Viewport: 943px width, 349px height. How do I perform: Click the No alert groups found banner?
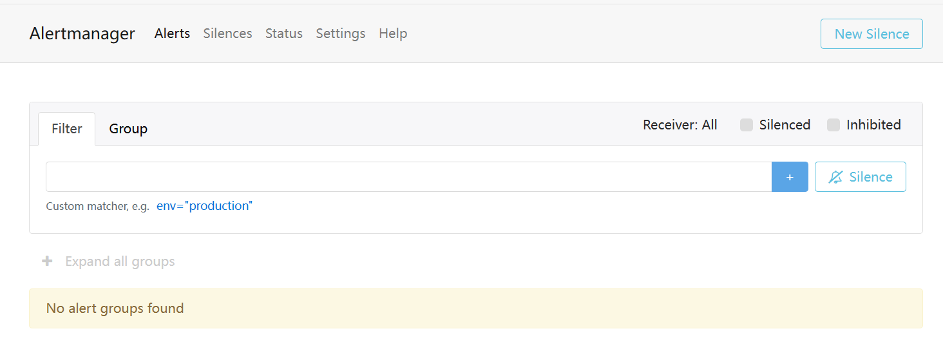[475, 308]
